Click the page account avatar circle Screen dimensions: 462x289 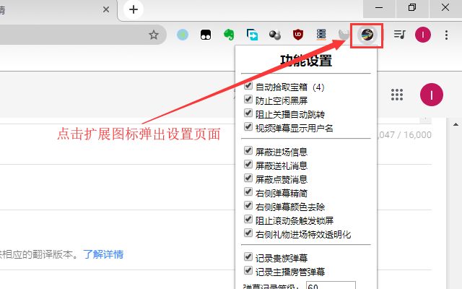[x=432, y=95]
